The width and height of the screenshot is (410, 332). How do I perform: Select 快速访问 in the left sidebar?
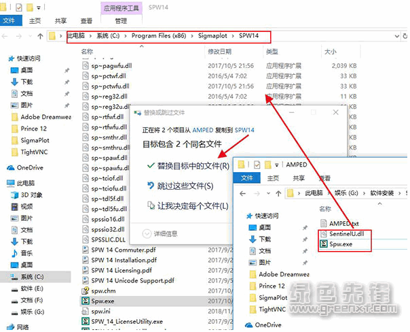pyautogui.click(x=29, y=59)
